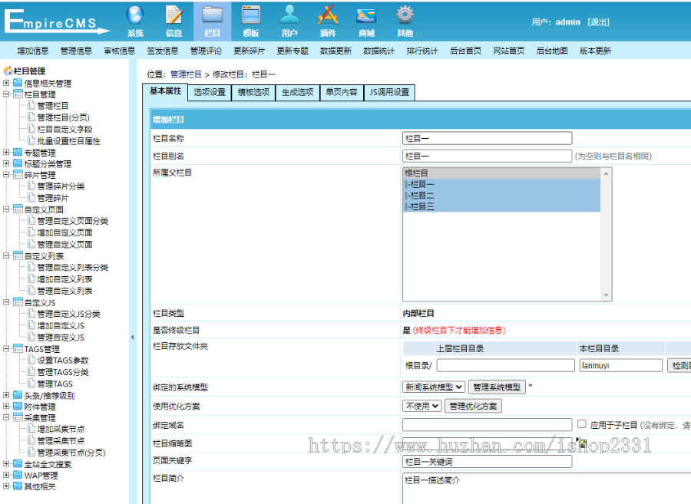Click the 附件管理 folder icon

[18, 407]
